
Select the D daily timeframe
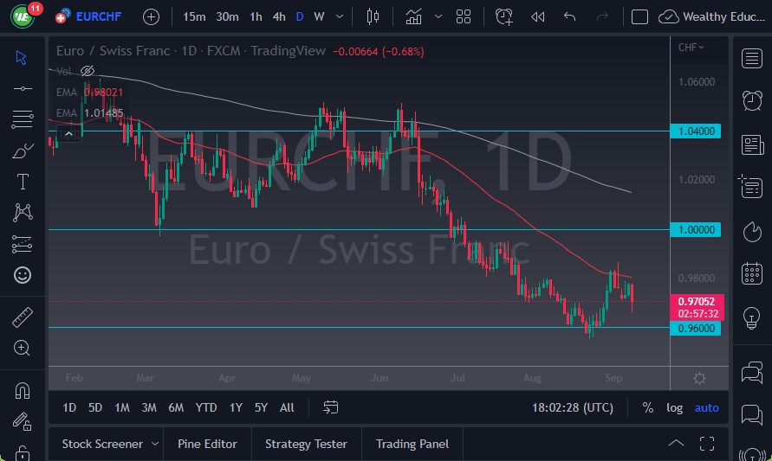point(299,16)
